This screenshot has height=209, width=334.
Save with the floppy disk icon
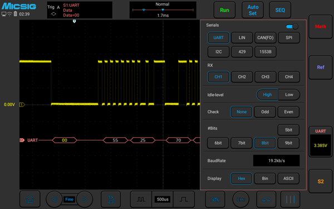point(111,200)
